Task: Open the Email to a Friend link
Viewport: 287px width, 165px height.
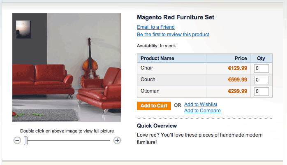Action: pos(156,27)
